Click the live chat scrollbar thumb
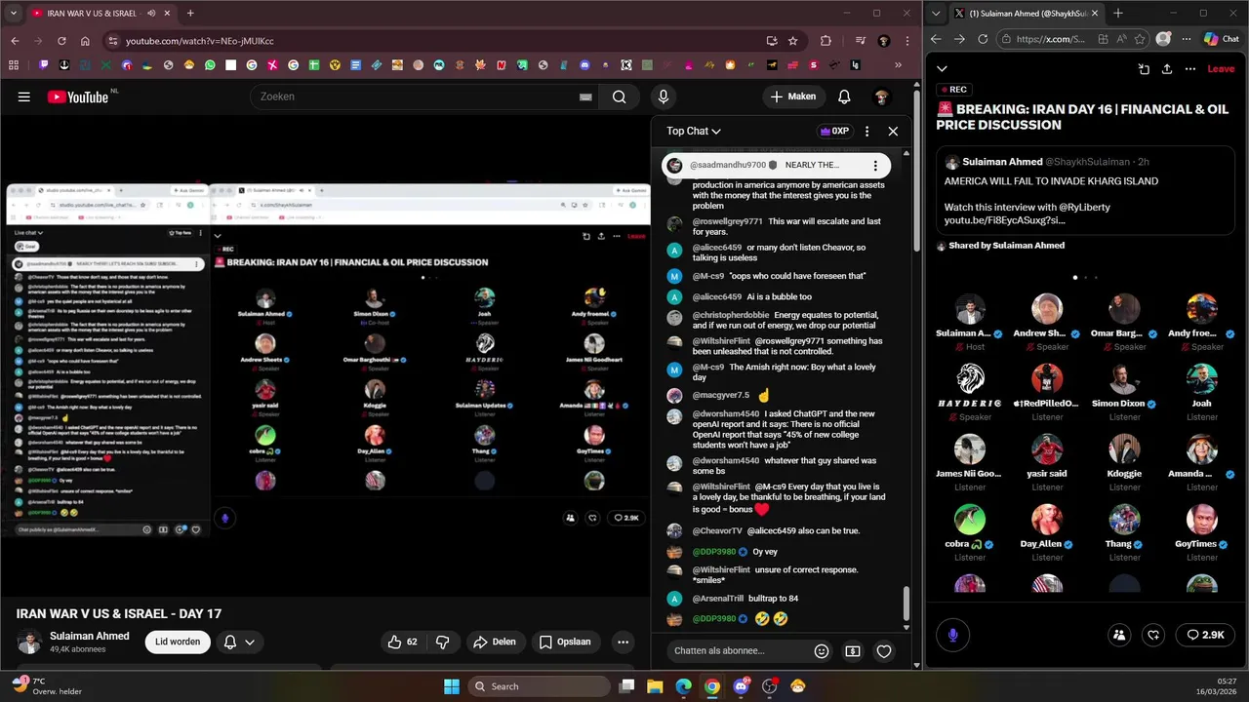The width and height of the screenshot is (1249, 702). click(907, 604)
